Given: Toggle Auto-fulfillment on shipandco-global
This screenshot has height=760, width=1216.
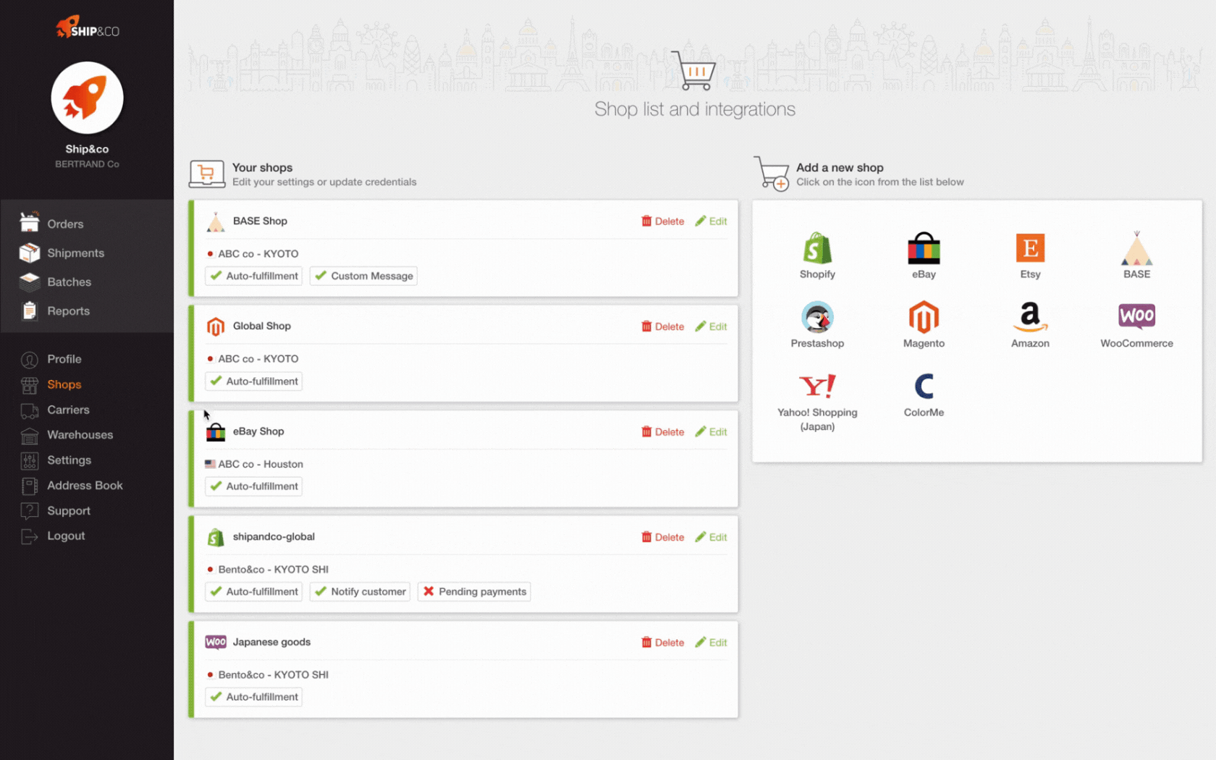Looking at the screenshot, I should pos(253,592).
